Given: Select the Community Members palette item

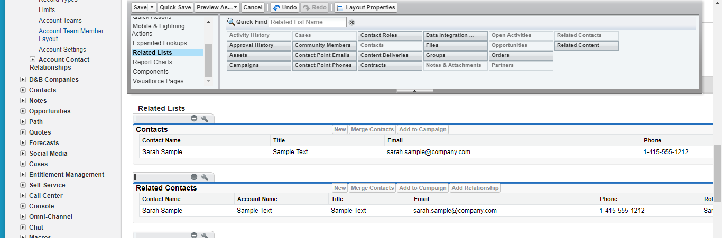Looking at the screenshot, I should tap(325, 45).
